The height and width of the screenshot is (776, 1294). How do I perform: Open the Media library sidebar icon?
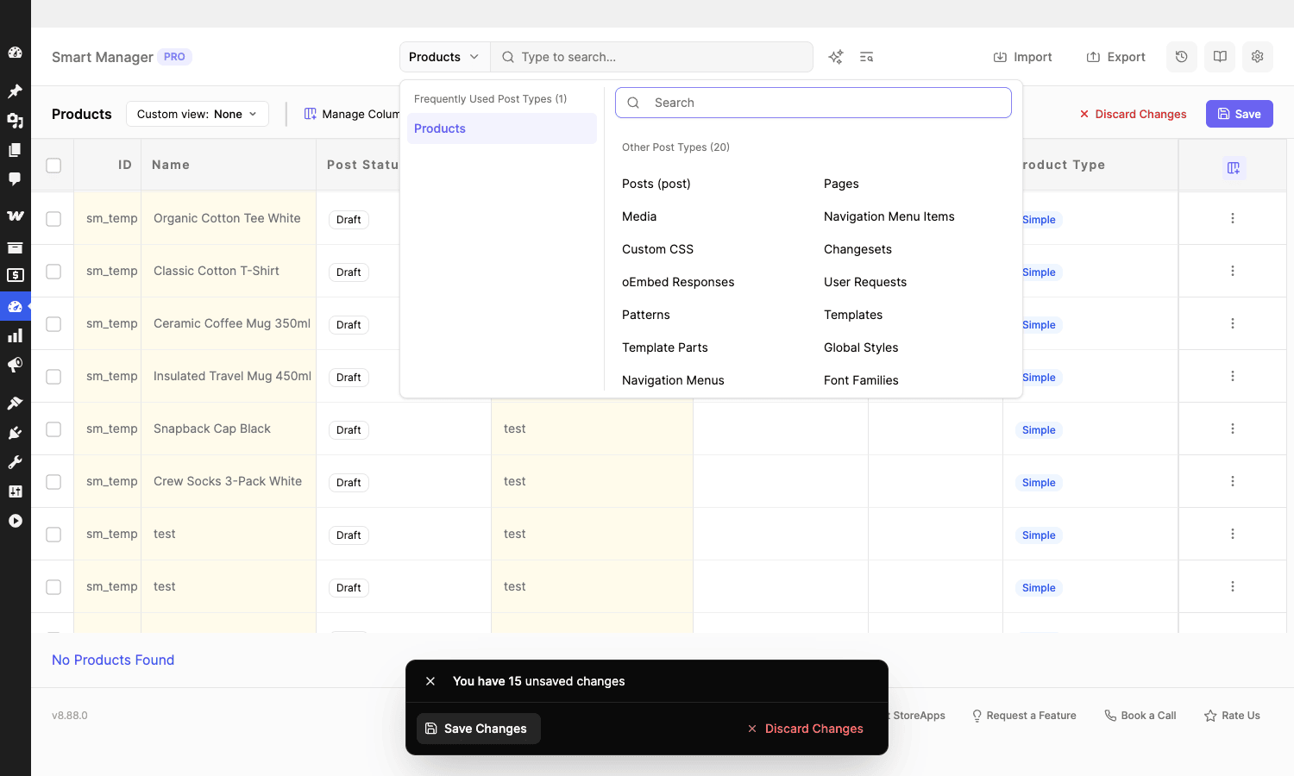click(x=15, y=121)
